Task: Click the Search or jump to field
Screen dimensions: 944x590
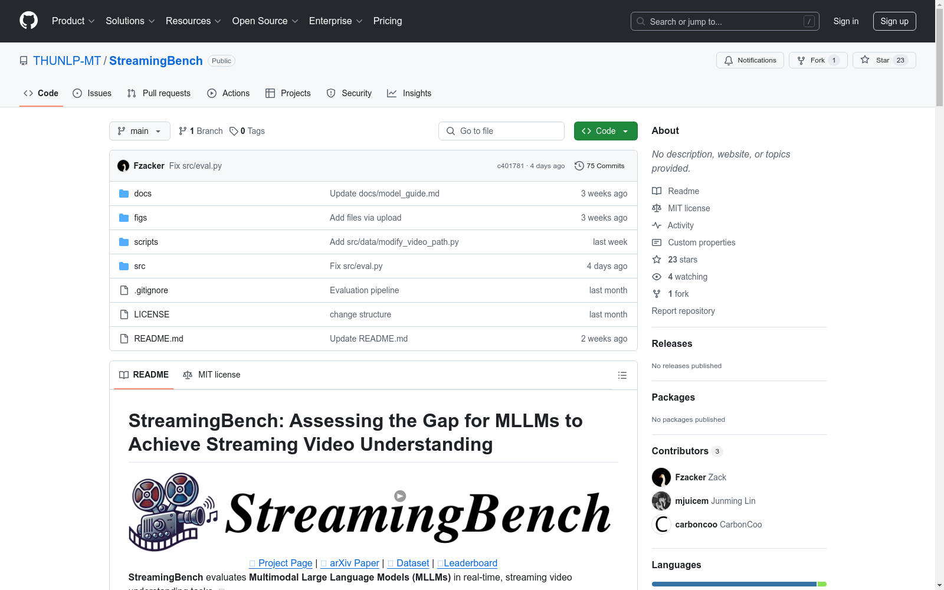Action: [x=725, y=21]
